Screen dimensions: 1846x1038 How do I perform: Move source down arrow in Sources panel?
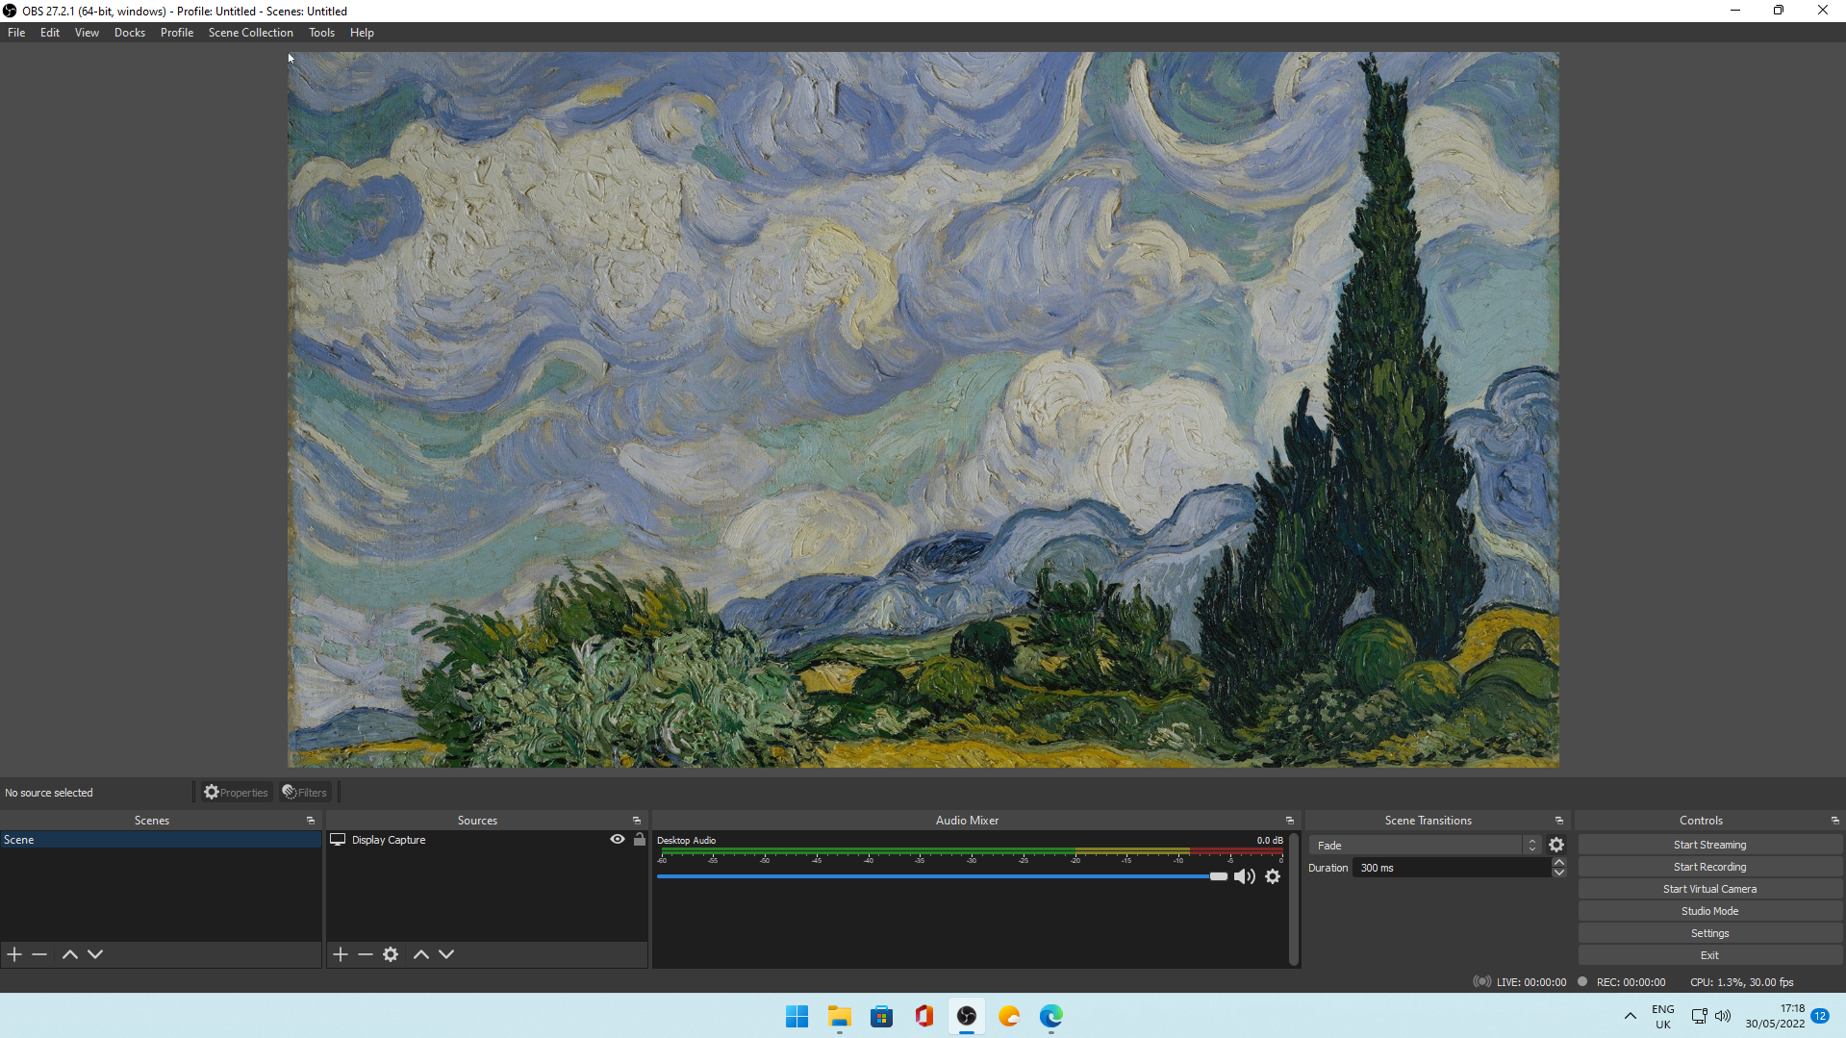coord(446,954)
